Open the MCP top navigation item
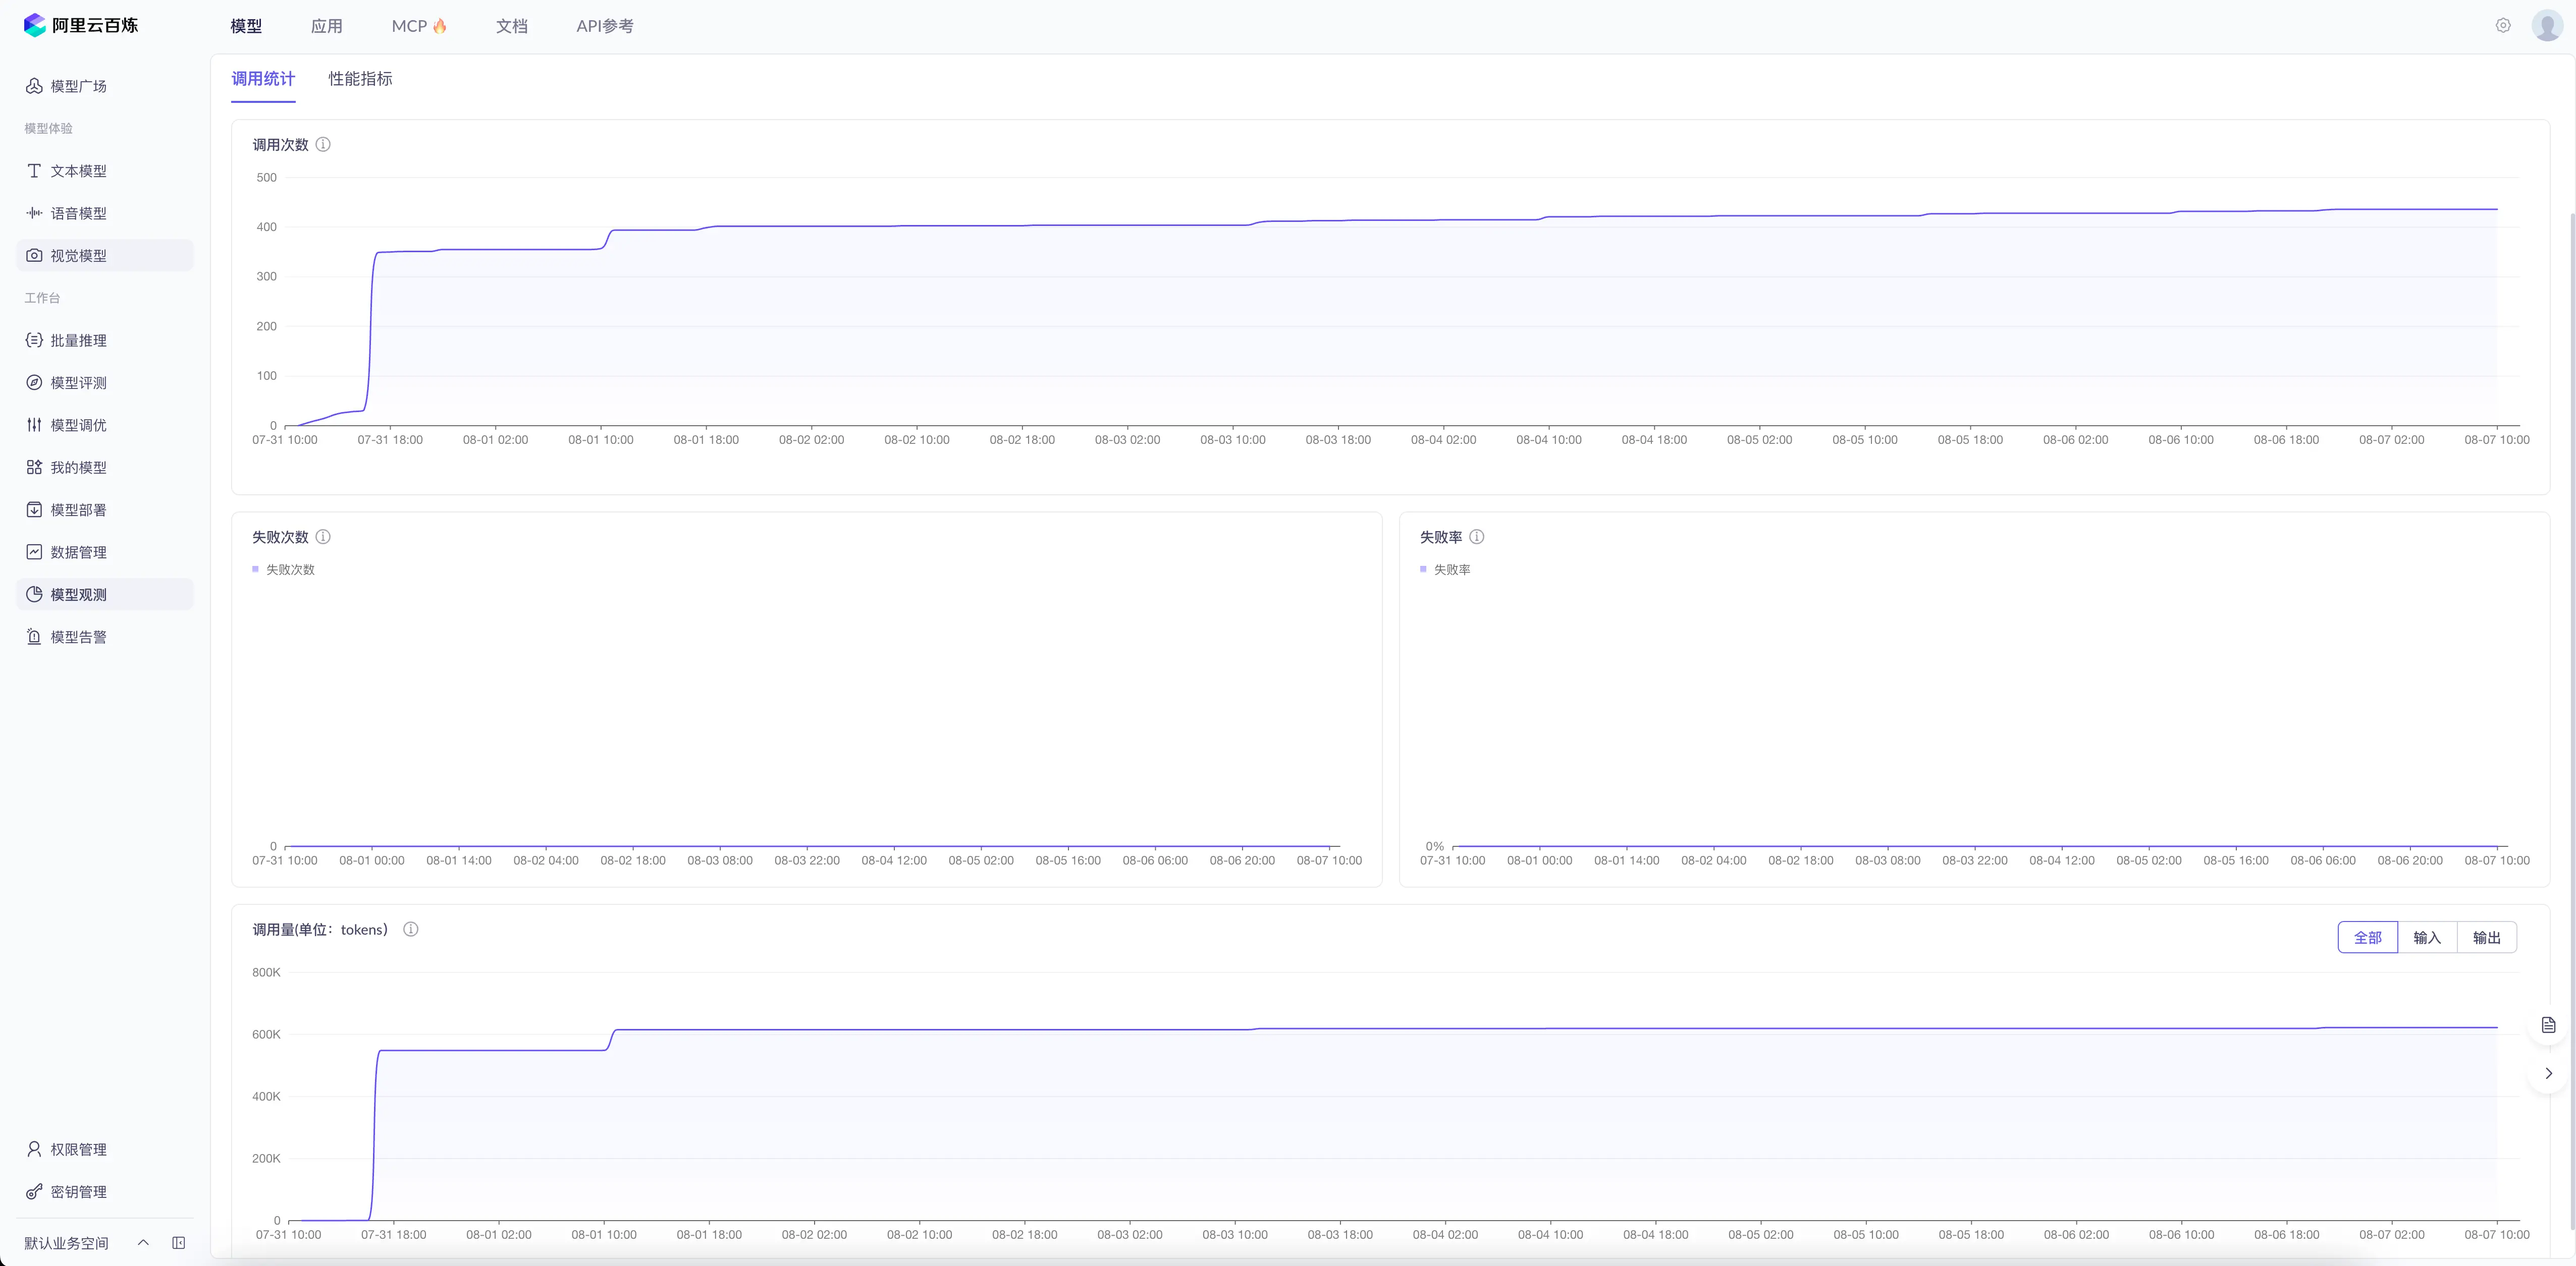This screenshot has width=2576, height=1266. pos(419,26)
